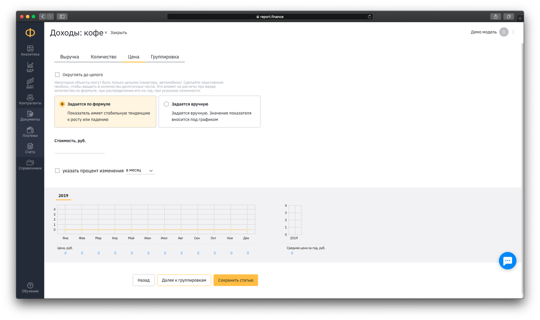
Task: Switch to the Цена tab
Action: tap(134, 57)
